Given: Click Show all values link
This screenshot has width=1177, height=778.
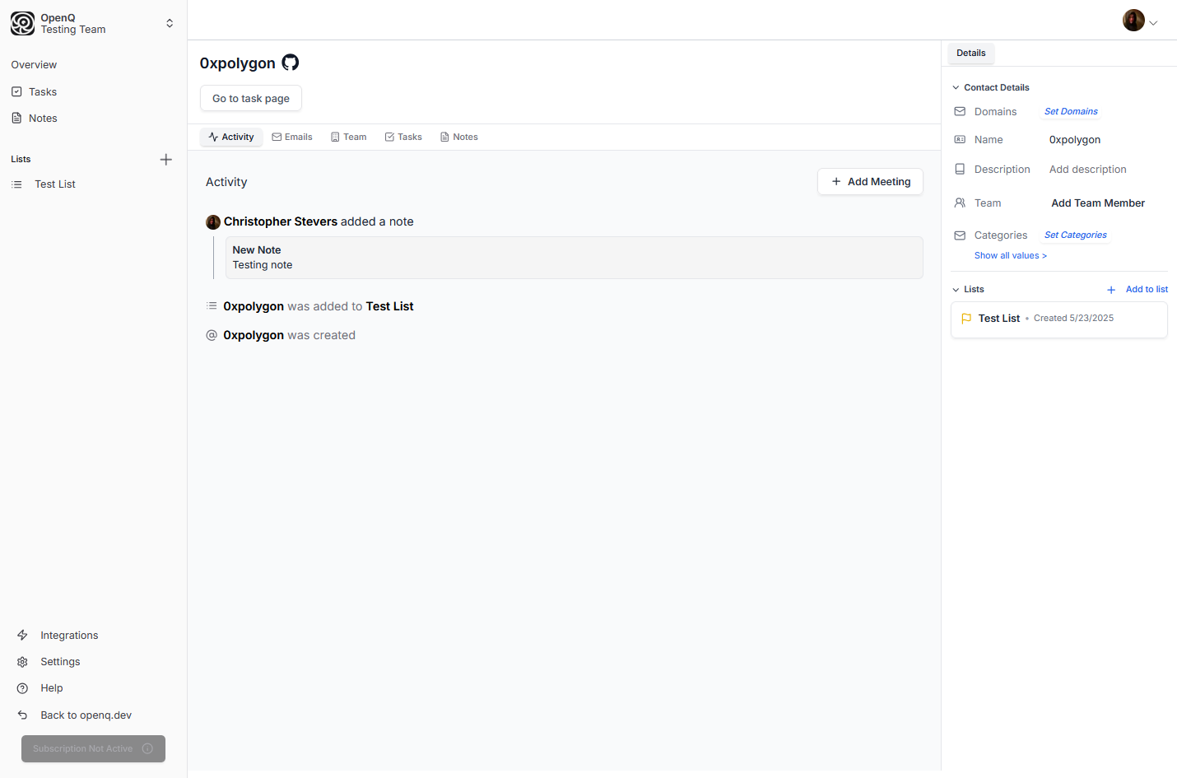Looking at the screenshot, I should [1010, 255].
